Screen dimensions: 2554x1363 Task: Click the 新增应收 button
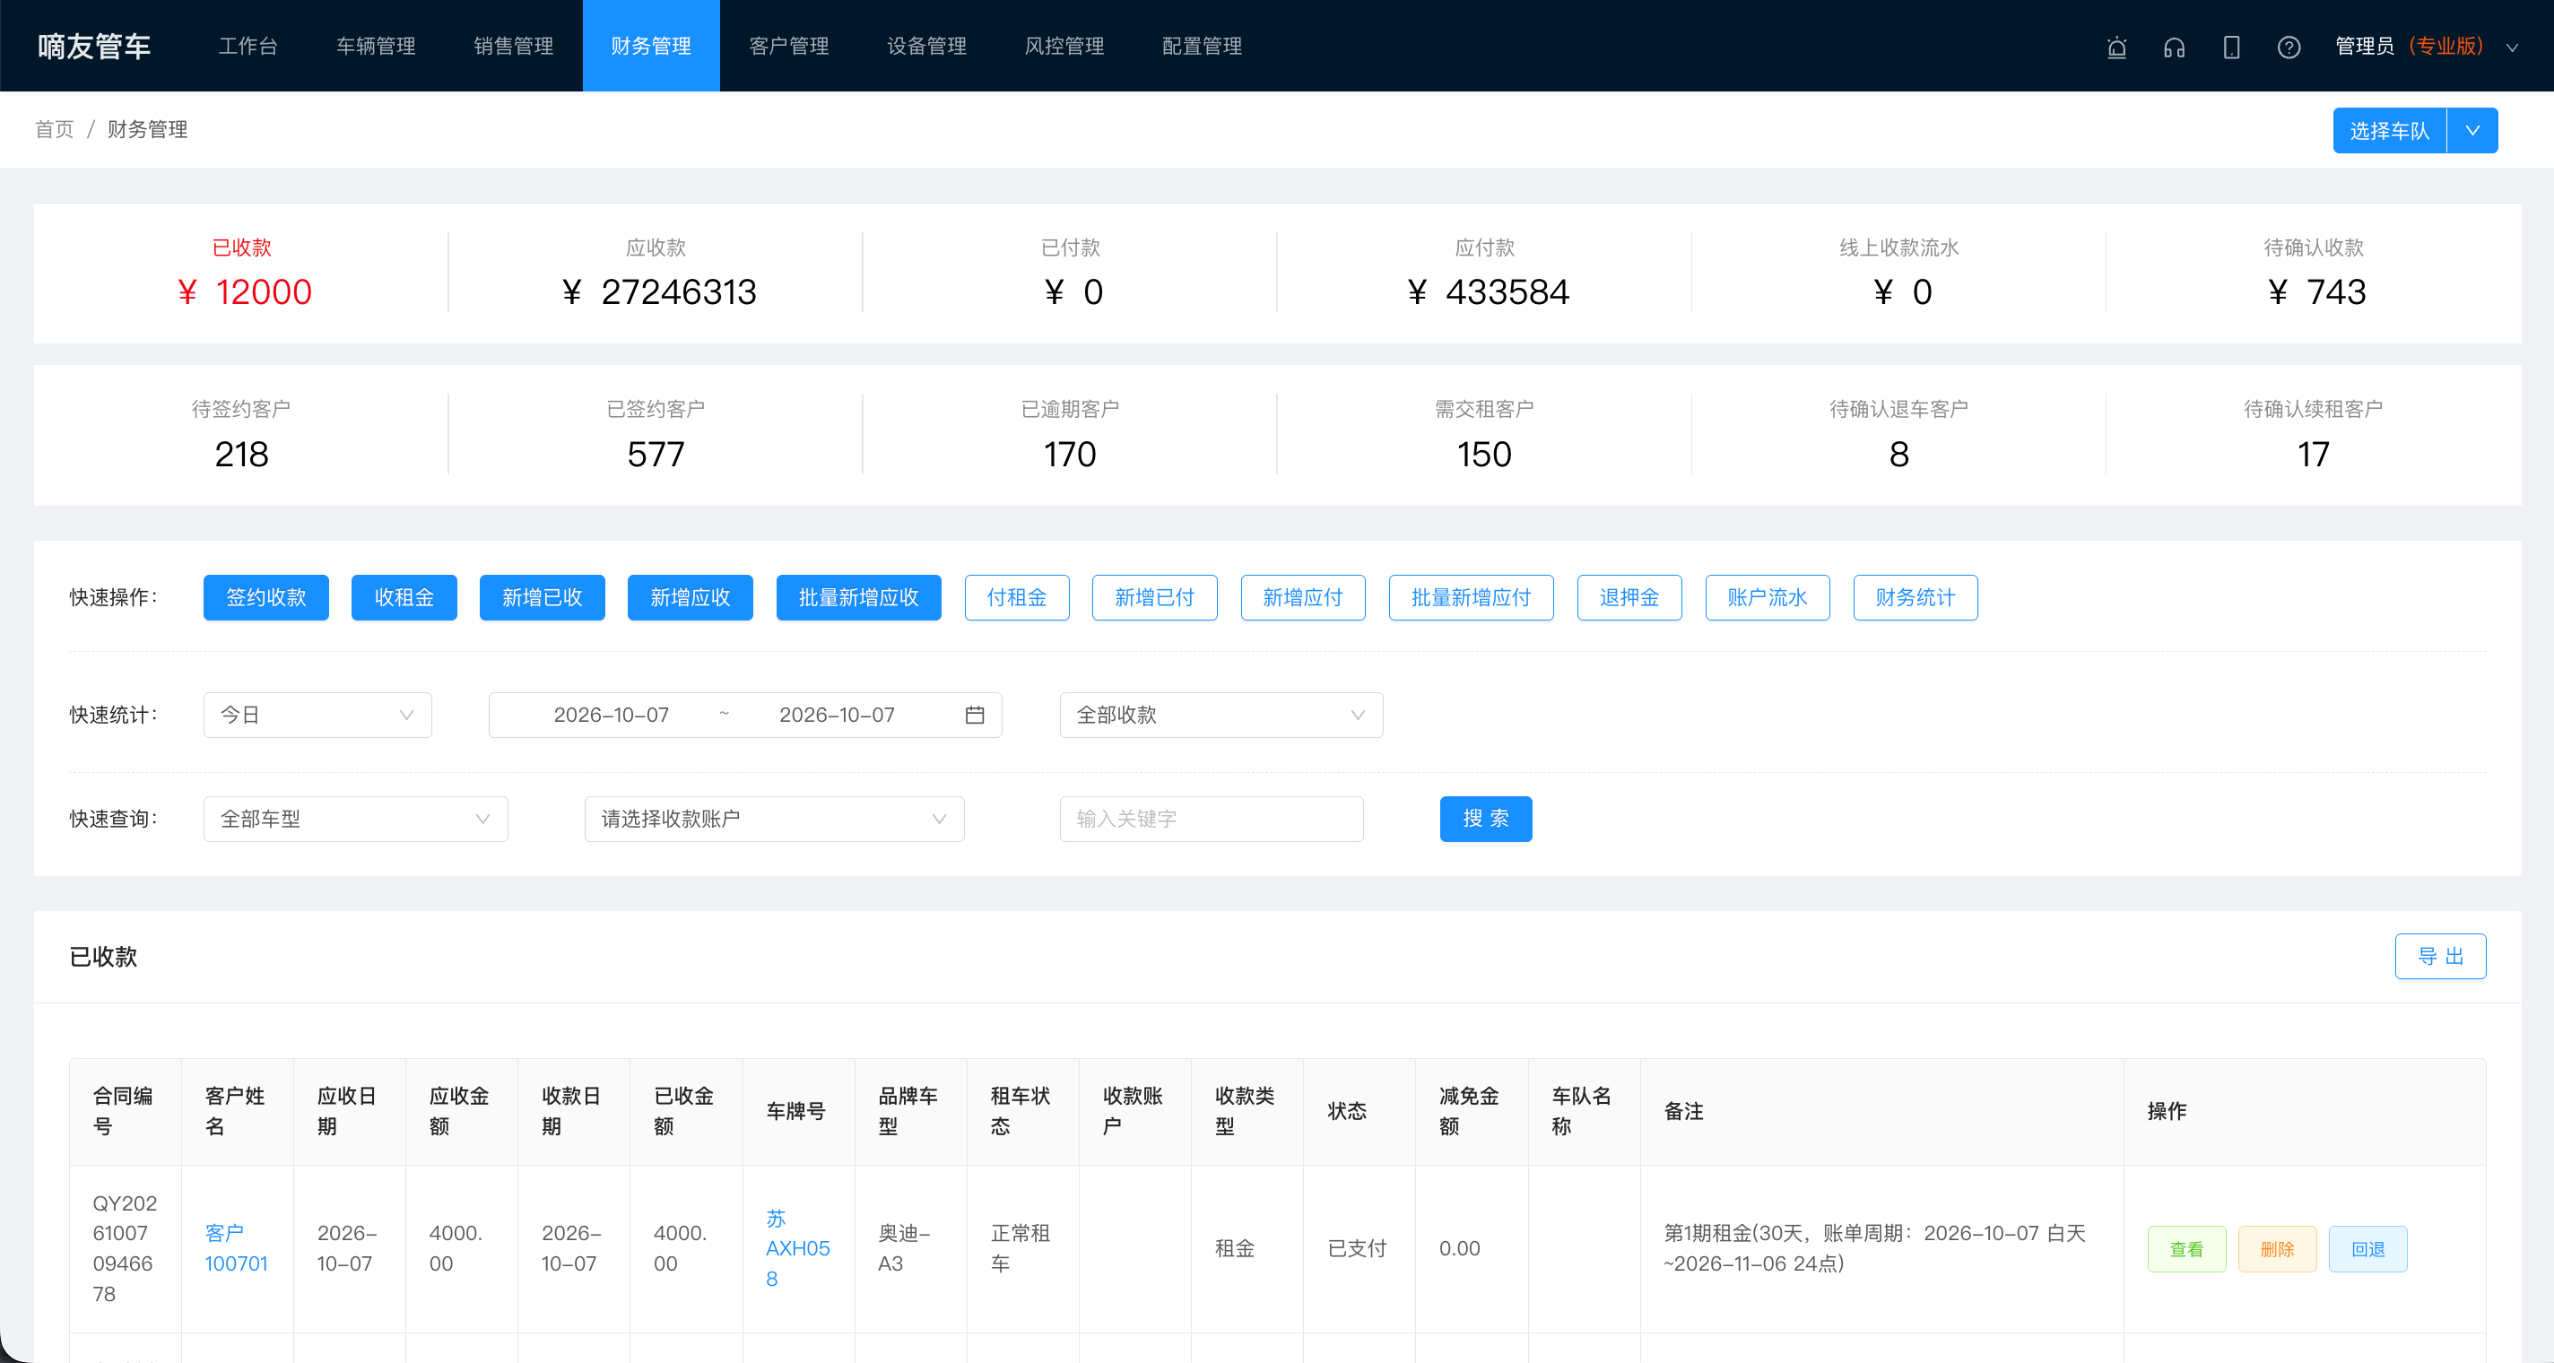click(690, 598)
